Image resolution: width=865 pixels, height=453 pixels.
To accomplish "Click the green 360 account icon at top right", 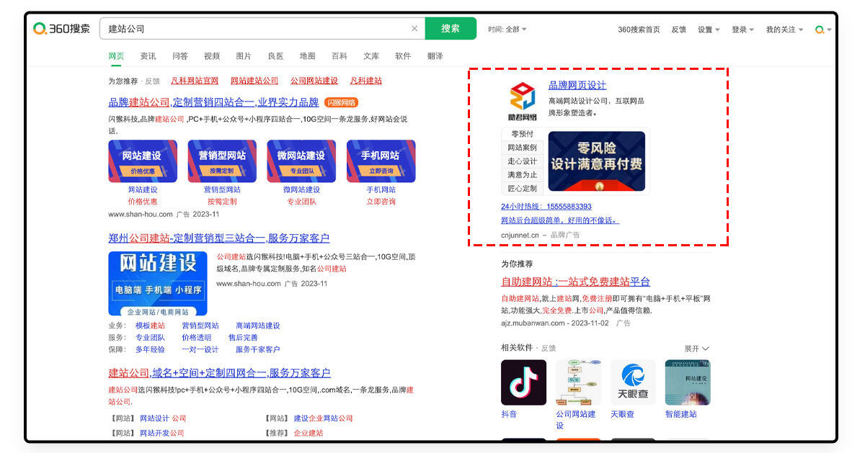I will pos(820,30).
